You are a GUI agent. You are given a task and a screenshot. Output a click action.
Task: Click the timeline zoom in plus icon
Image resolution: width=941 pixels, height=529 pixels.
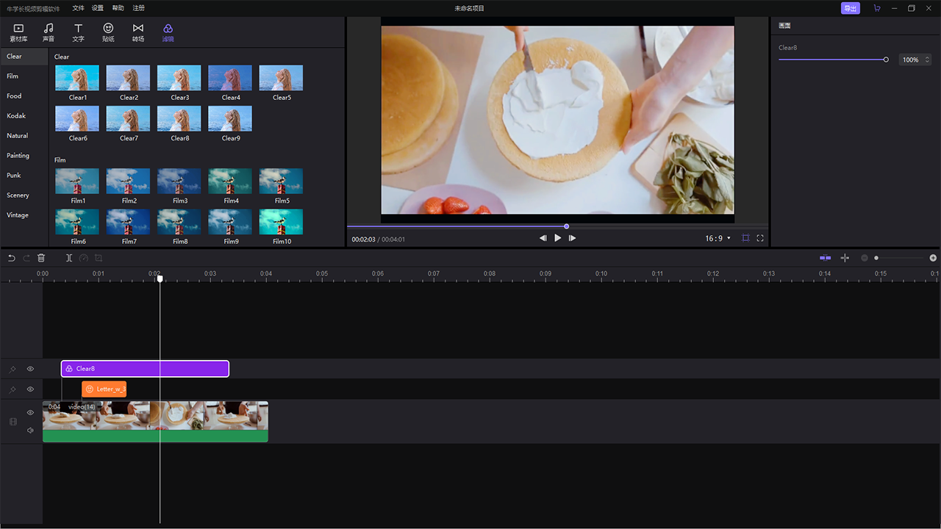click(x=933, y=258)
